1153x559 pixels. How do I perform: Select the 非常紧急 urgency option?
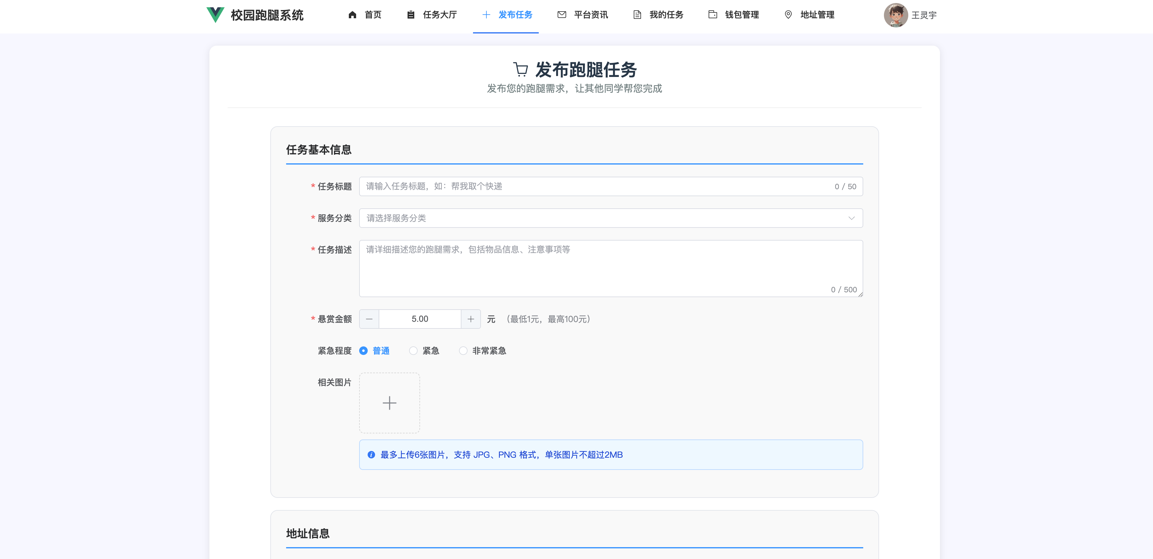pyautogui.click(x=463, y=351)
